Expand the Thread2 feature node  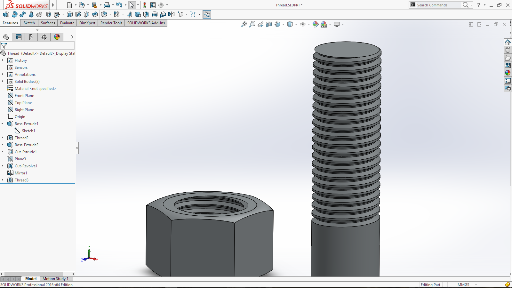pos(3,138)
